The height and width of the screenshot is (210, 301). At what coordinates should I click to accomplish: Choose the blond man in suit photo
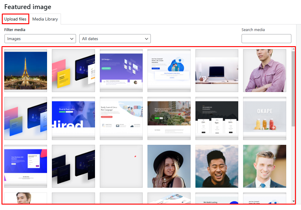pyautogui.click(x=265, y=166)
